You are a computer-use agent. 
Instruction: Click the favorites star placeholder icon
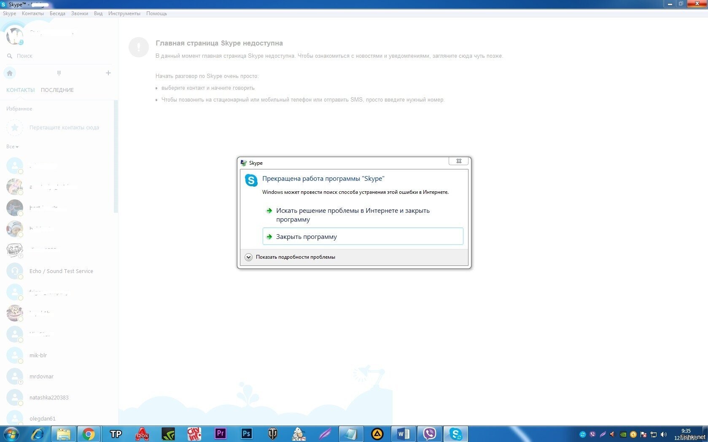pyautogui.click(x=15, y=127)
